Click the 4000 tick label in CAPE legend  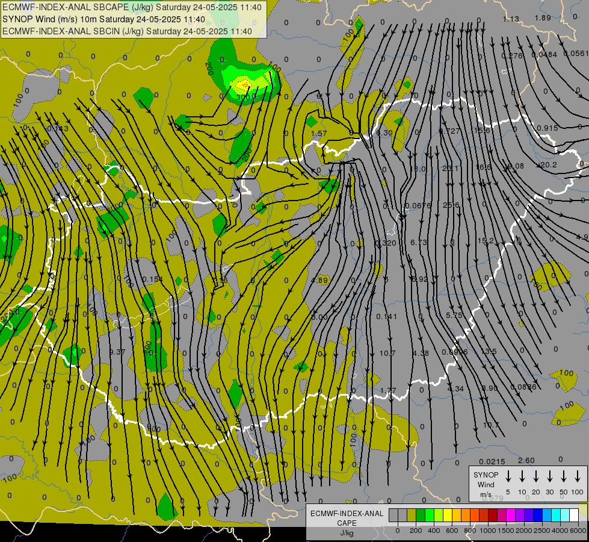pyautogui.click(x=560, y=531)
